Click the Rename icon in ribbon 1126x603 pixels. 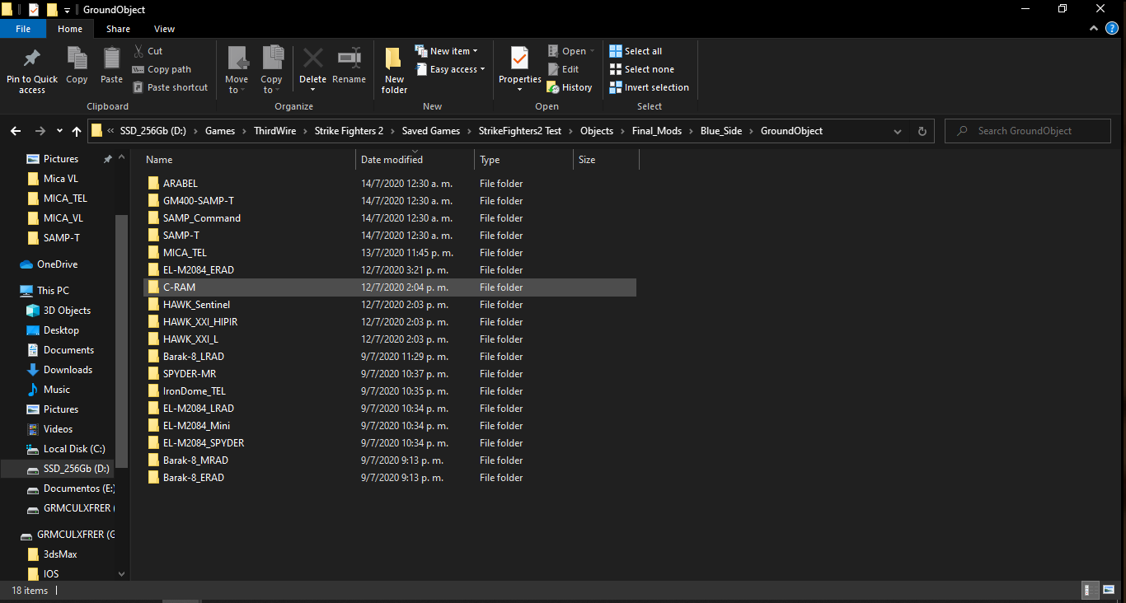(349, 58)
